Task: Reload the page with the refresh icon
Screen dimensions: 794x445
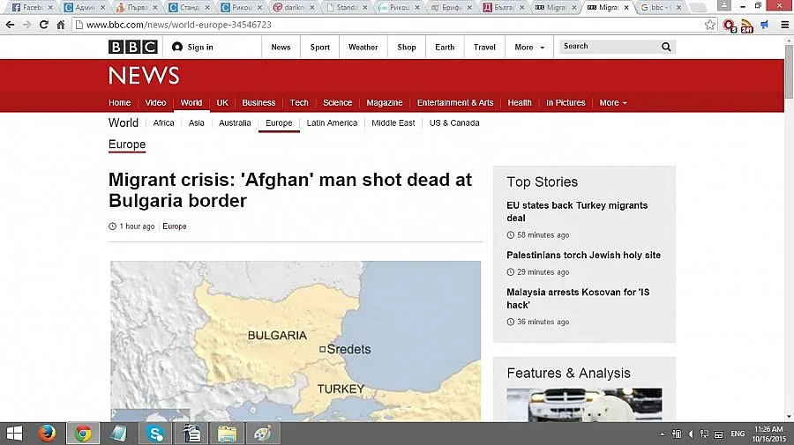Action: pyautogui.click(x=43, y=25)
